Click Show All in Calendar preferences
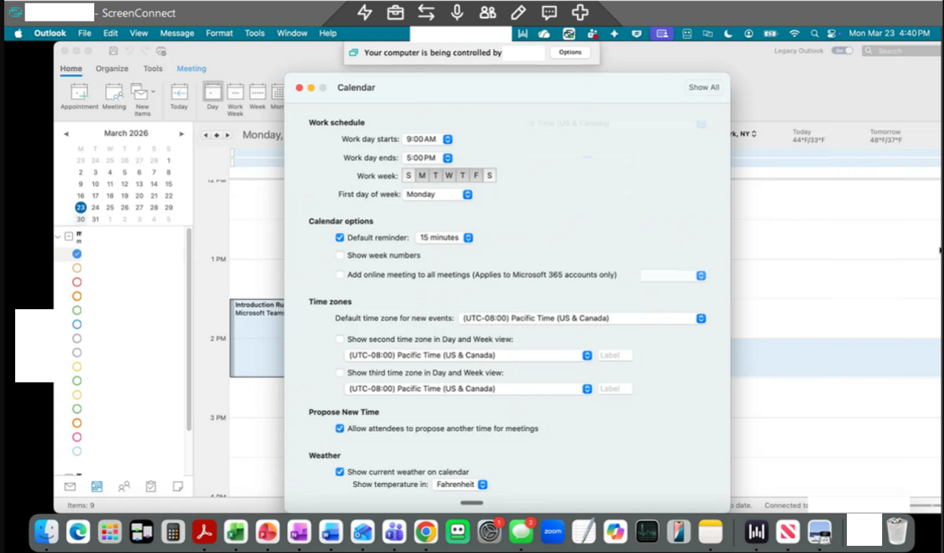The height and width of the screenshot is (553, 944). pyautogui.click(x=704, y=88)
